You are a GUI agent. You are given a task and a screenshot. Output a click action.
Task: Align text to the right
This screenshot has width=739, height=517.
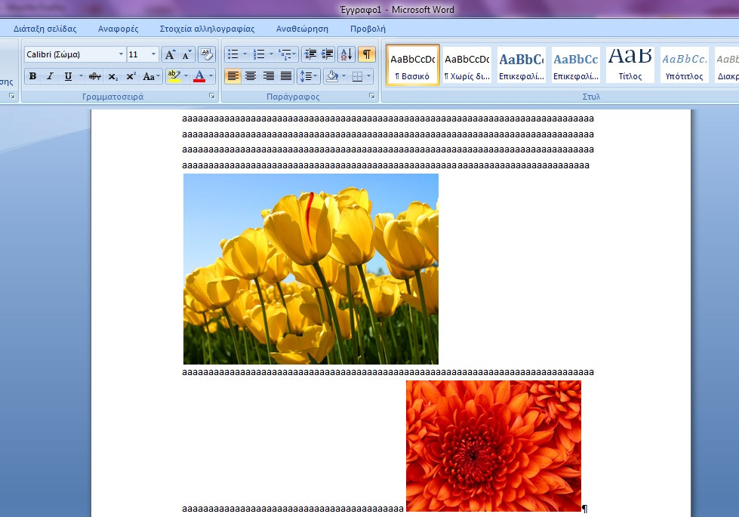point(268,76)
